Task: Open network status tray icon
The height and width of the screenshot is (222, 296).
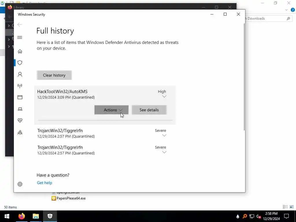Action: pos(252,216)
